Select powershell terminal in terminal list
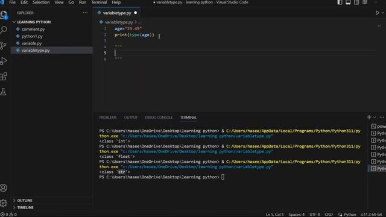The image size is (386, 217). point(378,127)
